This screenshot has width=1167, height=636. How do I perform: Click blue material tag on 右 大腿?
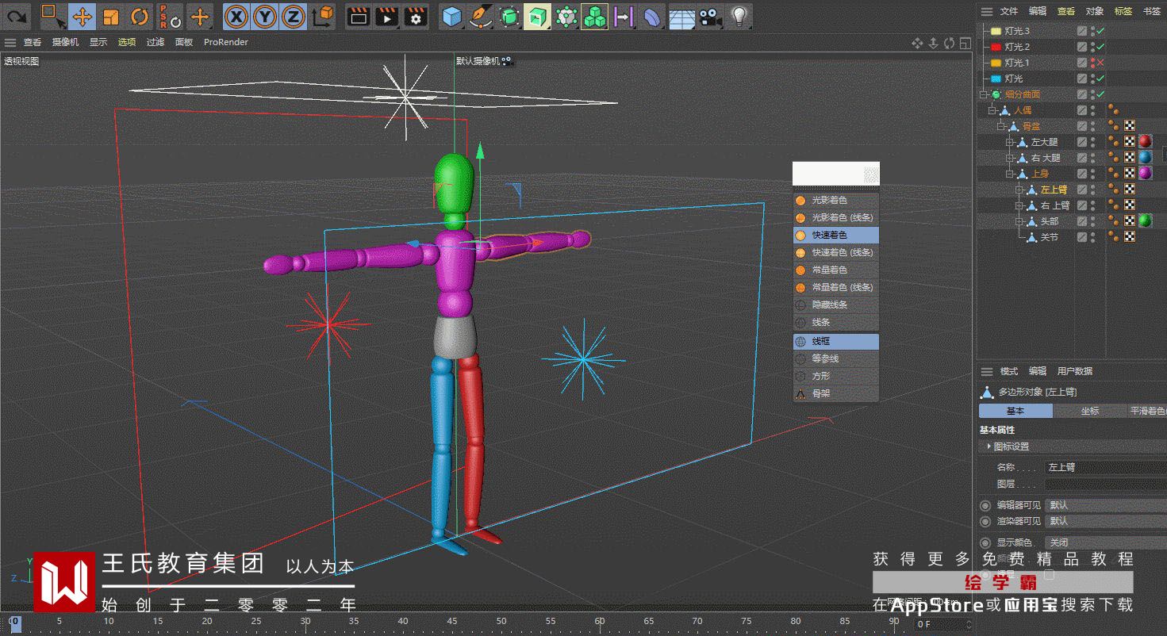1145,158
